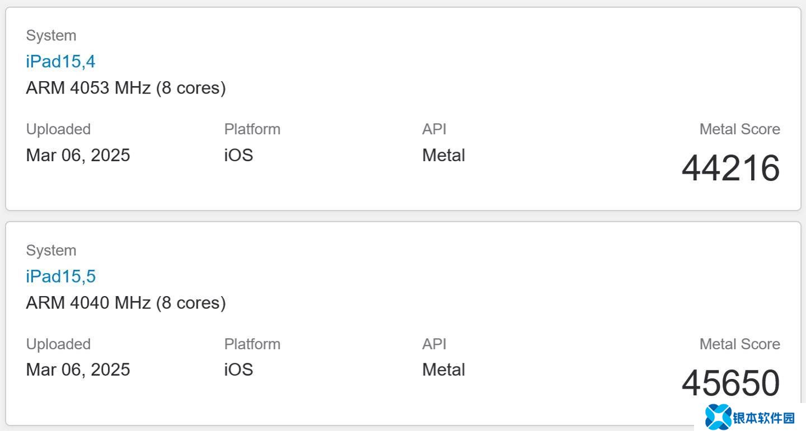This screenshot has height=431, width=806.
Task: Click the iOS platform value for iPad15,4
Action: (x=238, y=155)
